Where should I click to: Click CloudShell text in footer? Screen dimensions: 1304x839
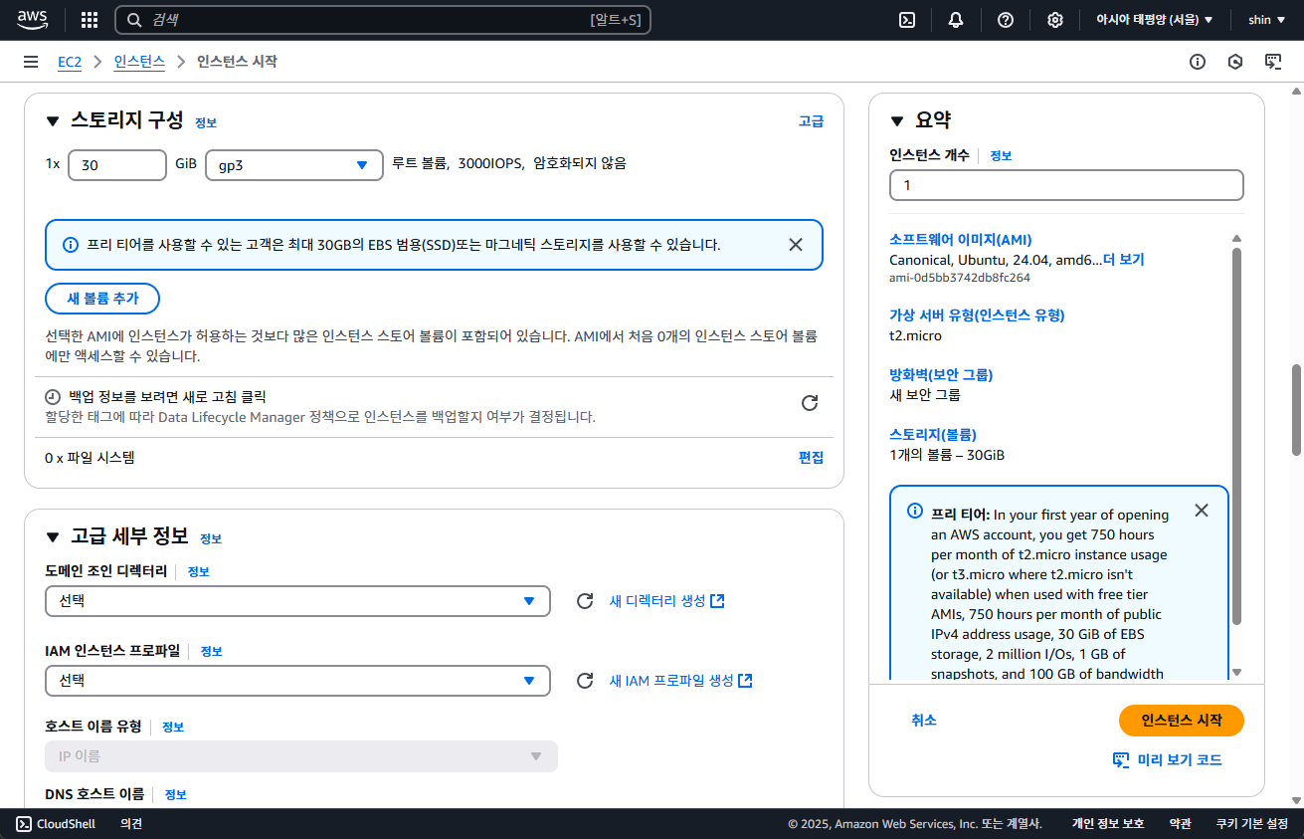[x=66, y=824]
